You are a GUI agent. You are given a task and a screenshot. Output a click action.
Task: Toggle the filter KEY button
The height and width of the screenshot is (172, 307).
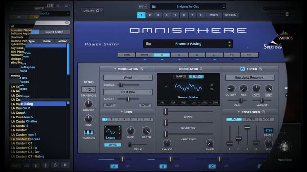point(256,95)
